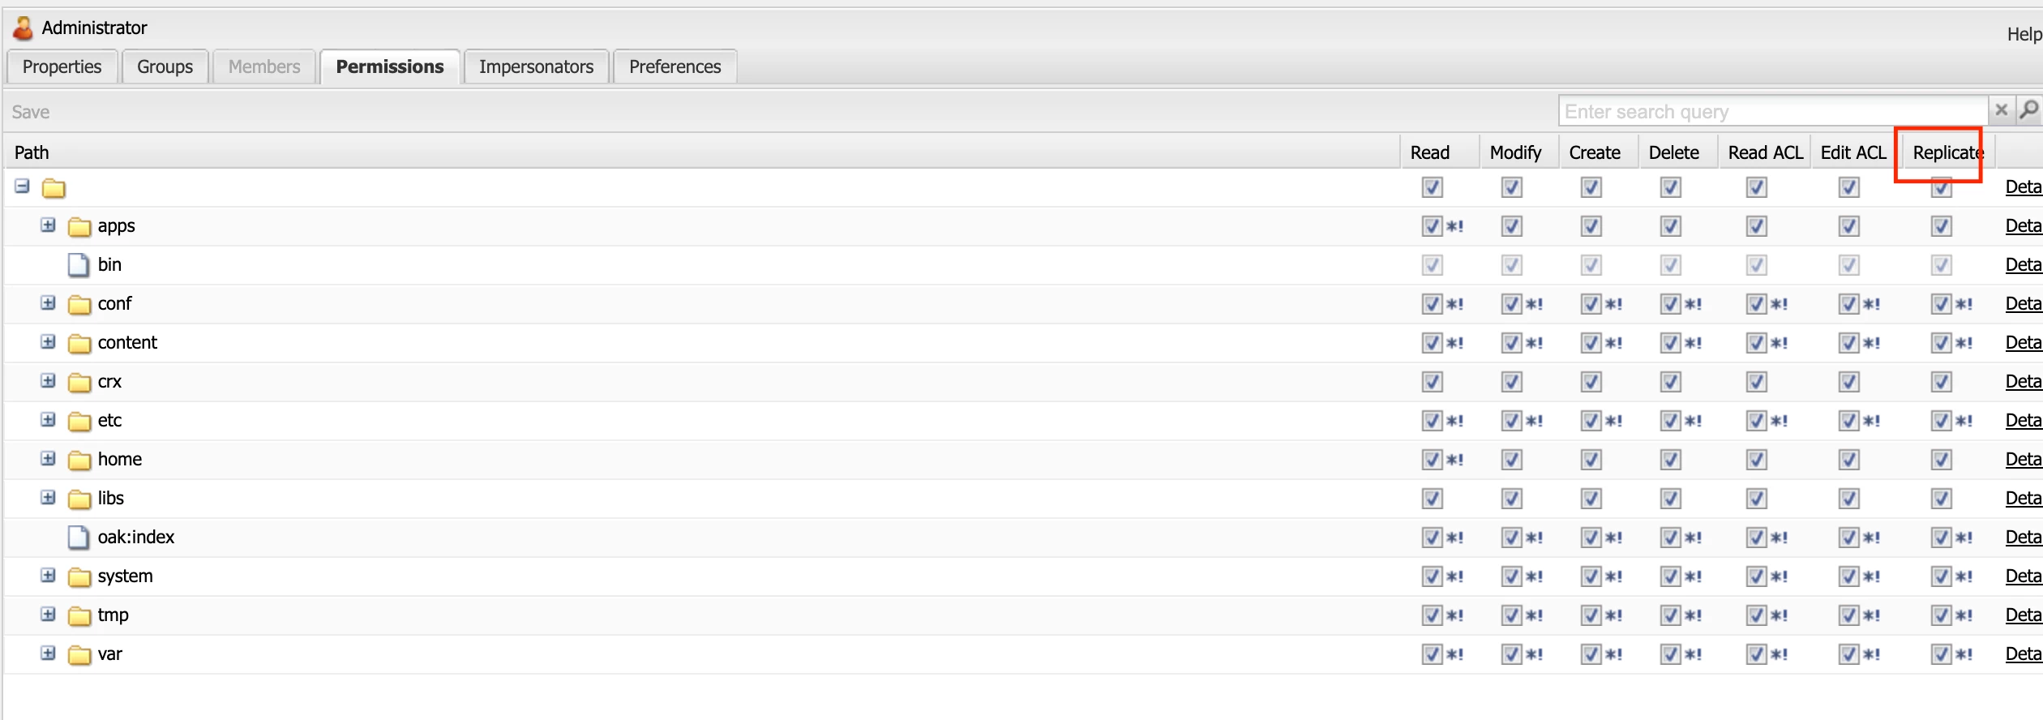Screen dimensions: 2043x720
Task: Toggle Read checkbox for crx
Action: click(x=1433, y=382)
